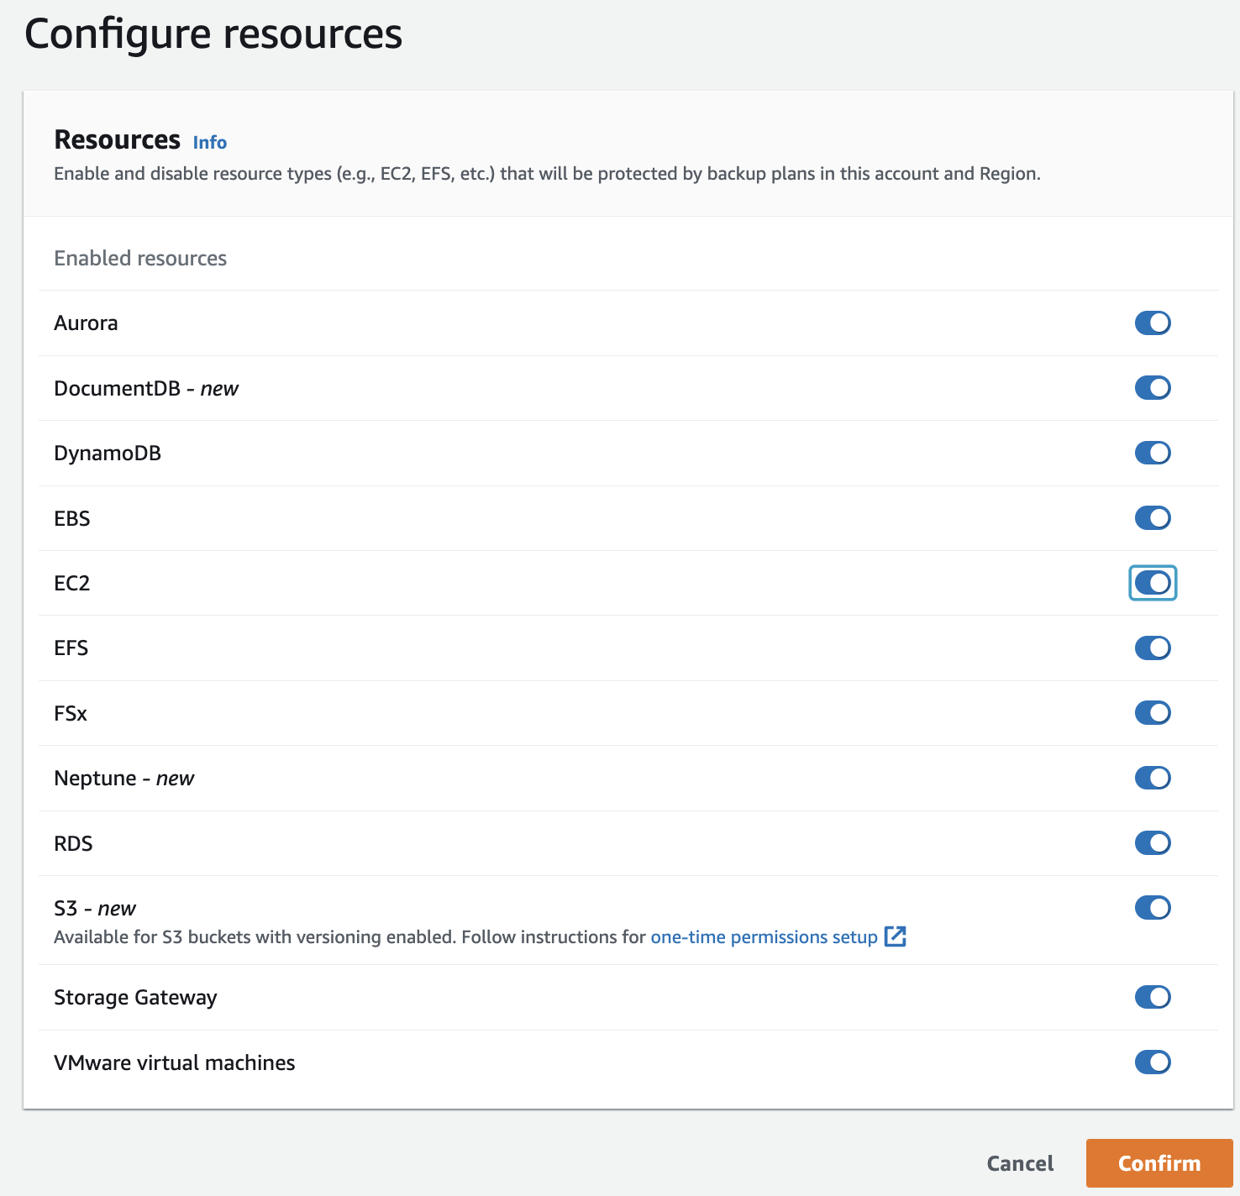Turn off the FSx toggle
The height and width of the screenshot is (1196, 1240).
[x=1153, y=713]
